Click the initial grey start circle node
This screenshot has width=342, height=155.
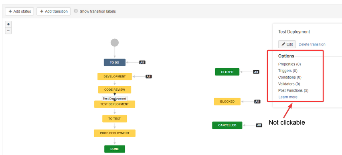pyautogui.click(x=115, y=42)
